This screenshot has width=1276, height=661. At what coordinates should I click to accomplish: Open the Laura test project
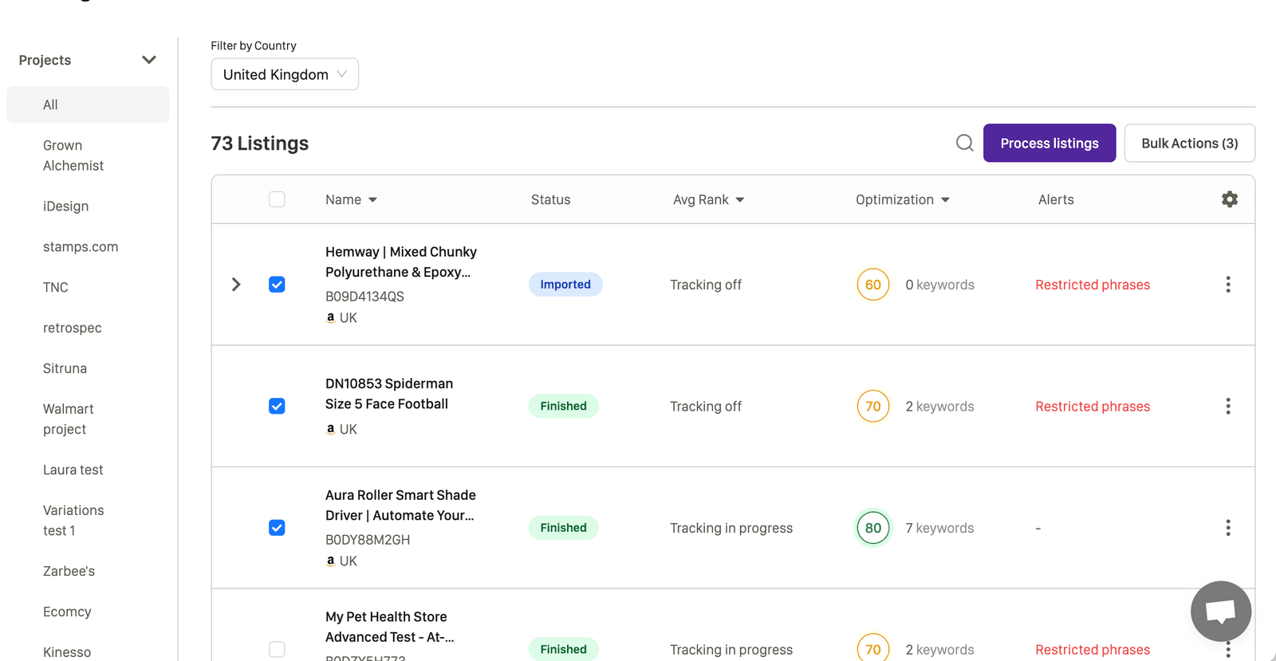(73, 470)
